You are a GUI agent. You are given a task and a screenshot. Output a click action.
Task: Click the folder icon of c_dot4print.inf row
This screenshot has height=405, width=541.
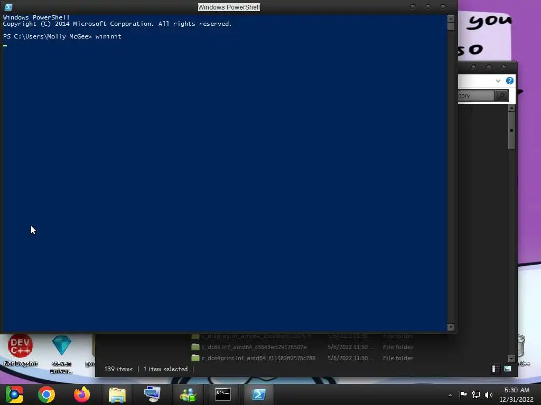[195, 358]
